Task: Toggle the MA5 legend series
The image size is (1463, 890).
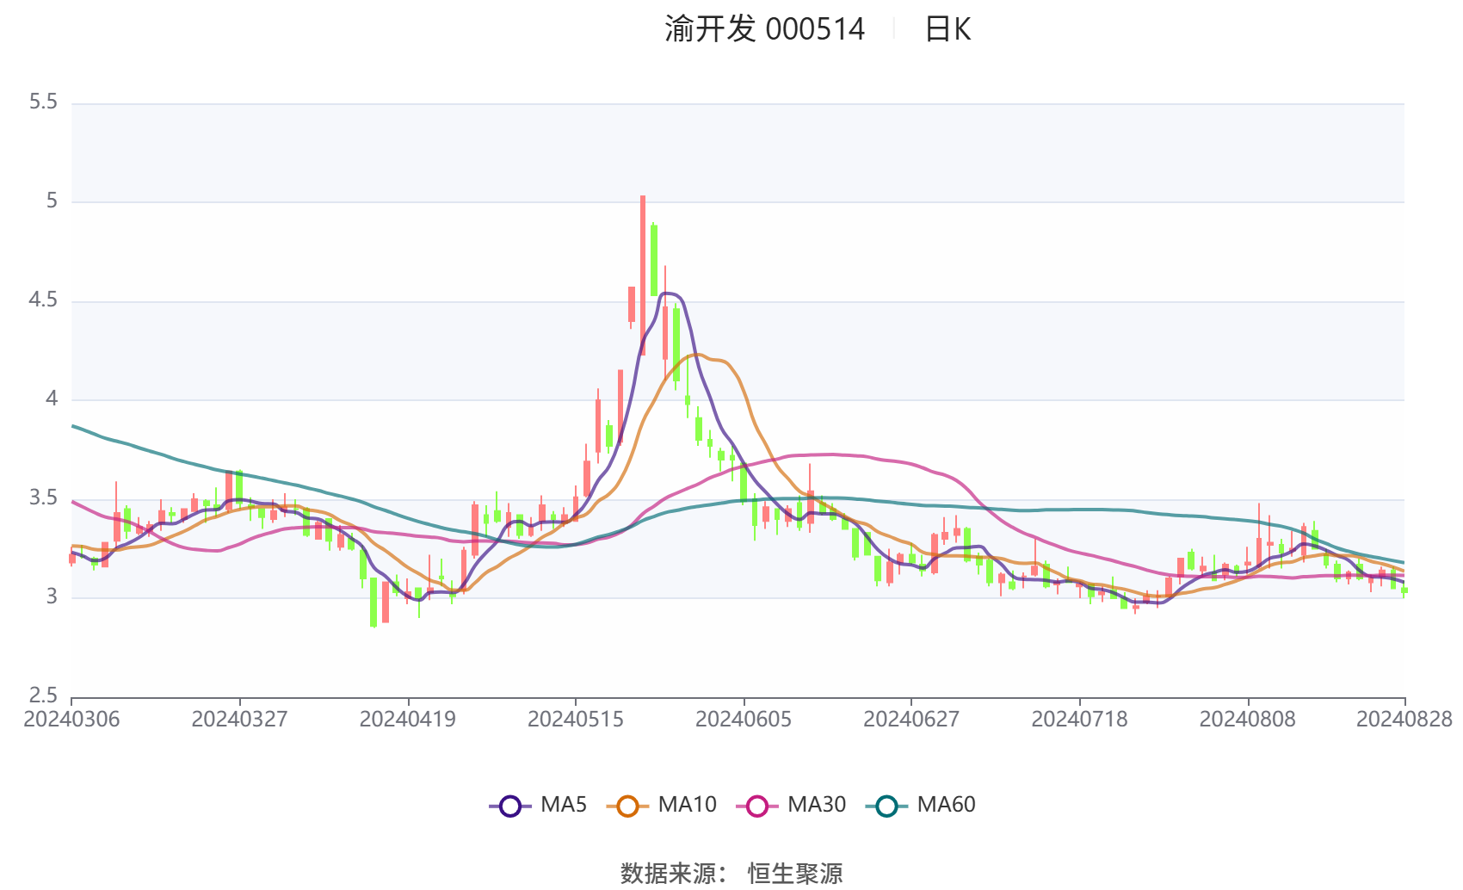Action: pyautogui.click(x=538, y=806)
